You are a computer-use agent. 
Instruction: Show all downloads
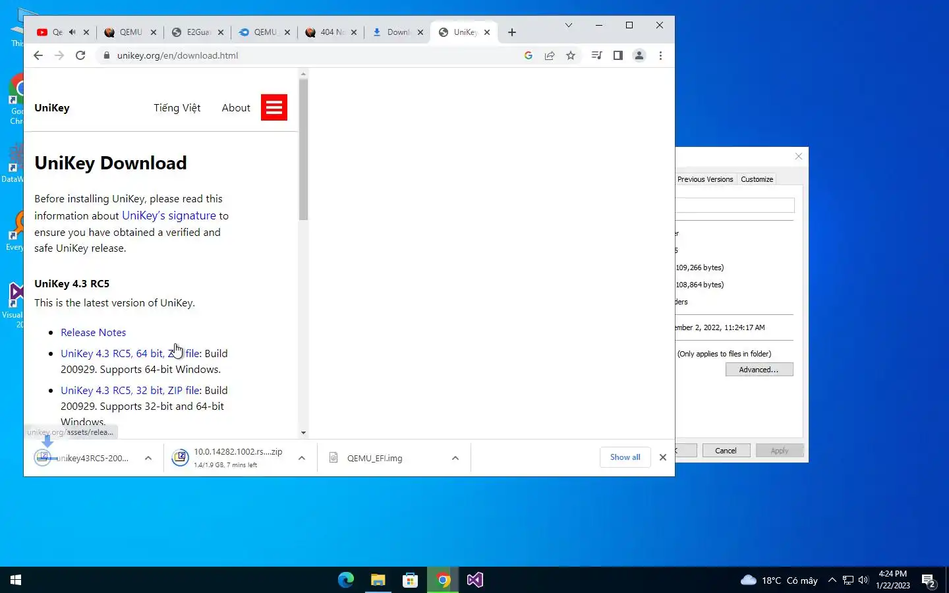pyautogui.click(x=625, y=457)
